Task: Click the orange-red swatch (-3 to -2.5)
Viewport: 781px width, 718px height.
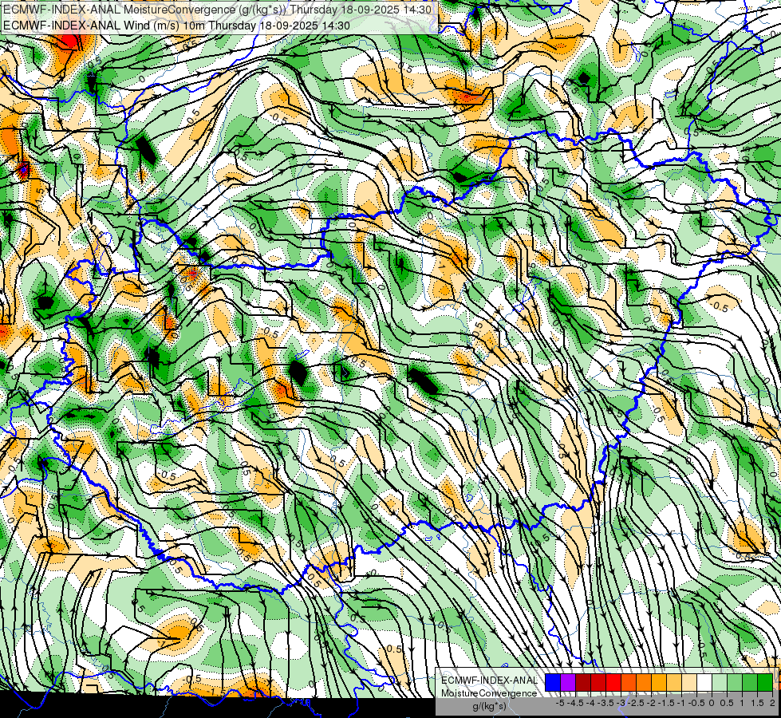Action: pos(629,683)
